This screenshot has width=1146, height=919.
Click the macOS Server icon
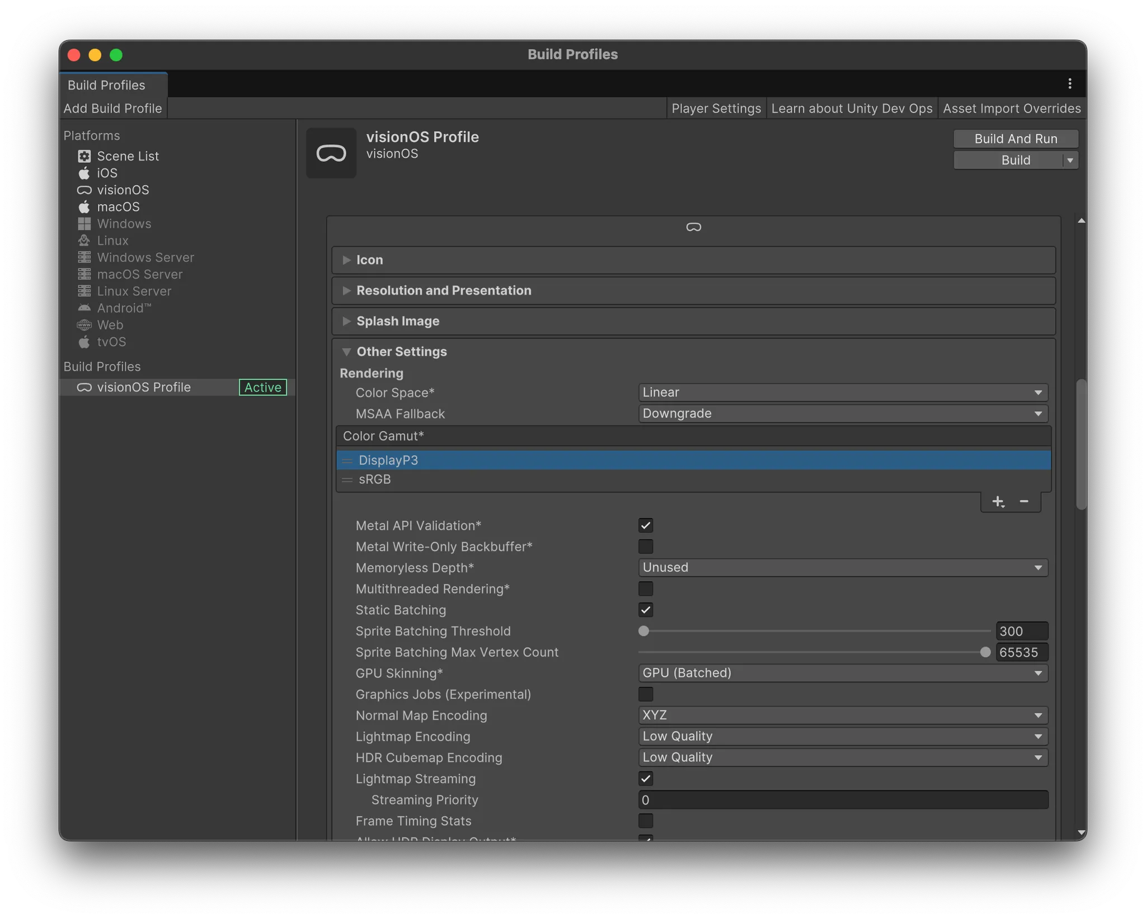click(84, 274)
